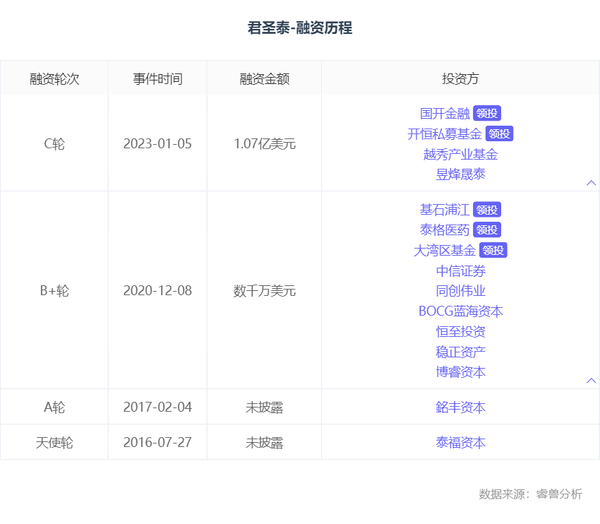Click the 领投 badge next to 国开金融
Image resolution: width=600 pixels, height=524 pixels.
click(487, 113)
